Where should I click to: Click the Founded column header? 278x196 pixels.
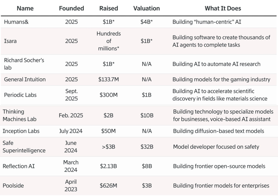(71, 8)
